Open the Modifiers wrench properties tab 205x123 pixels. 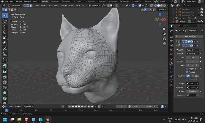coord(171,64)
